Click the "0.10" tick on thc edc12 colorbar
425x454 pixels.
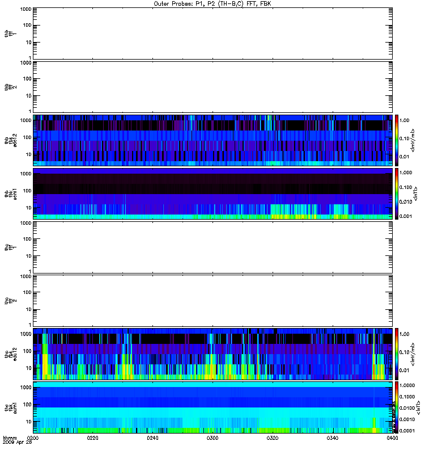pos(405,352)
